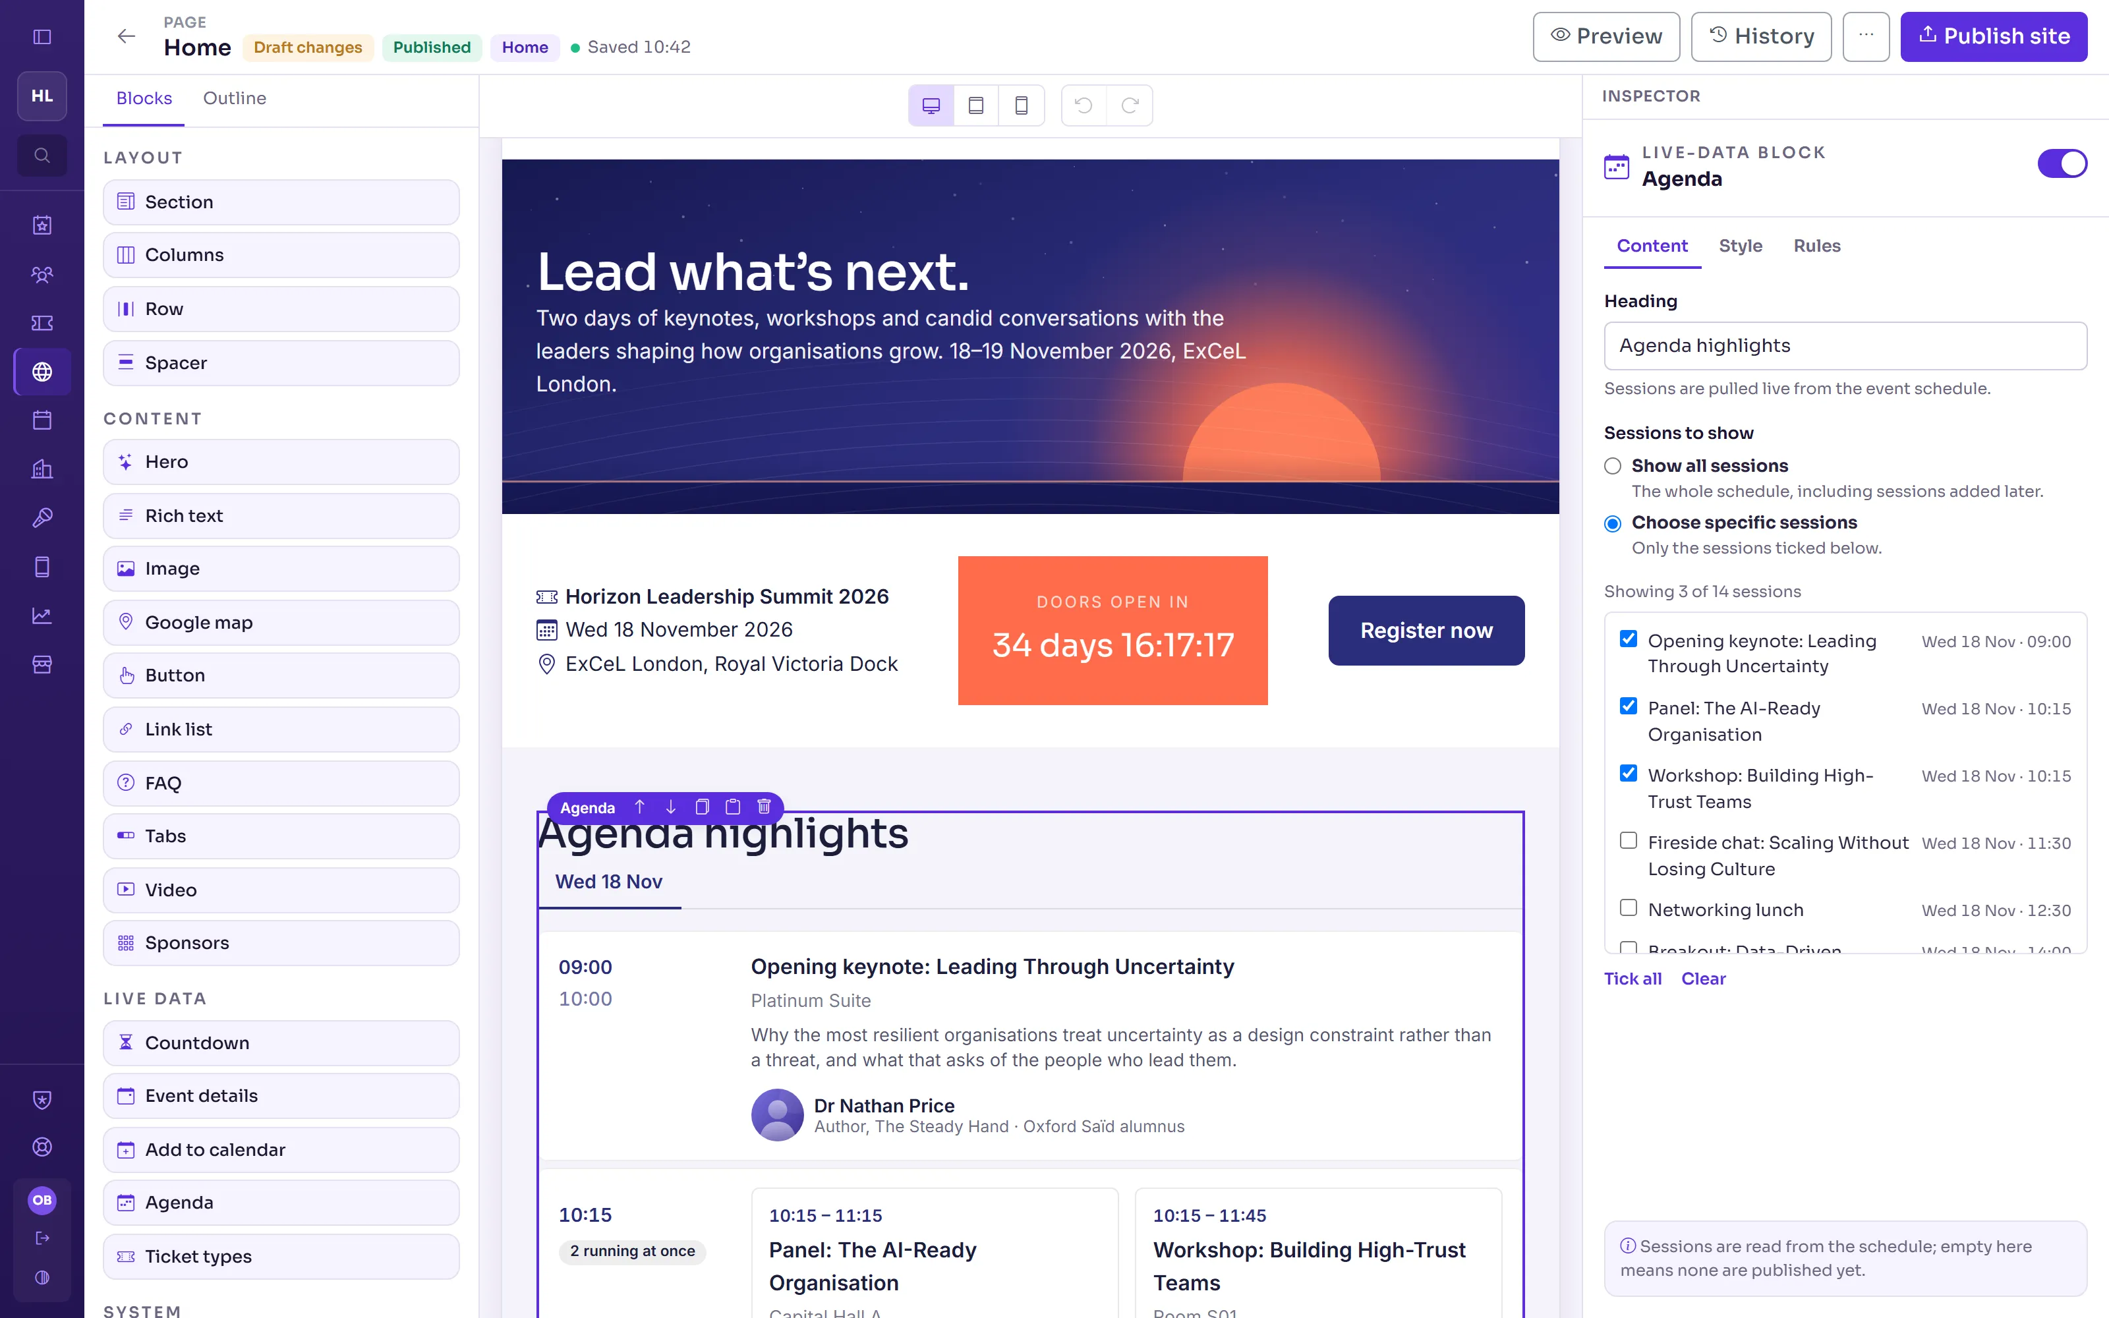Open the globe website icon in sidebar
Screen dimensions: 2109x1318
42,372
